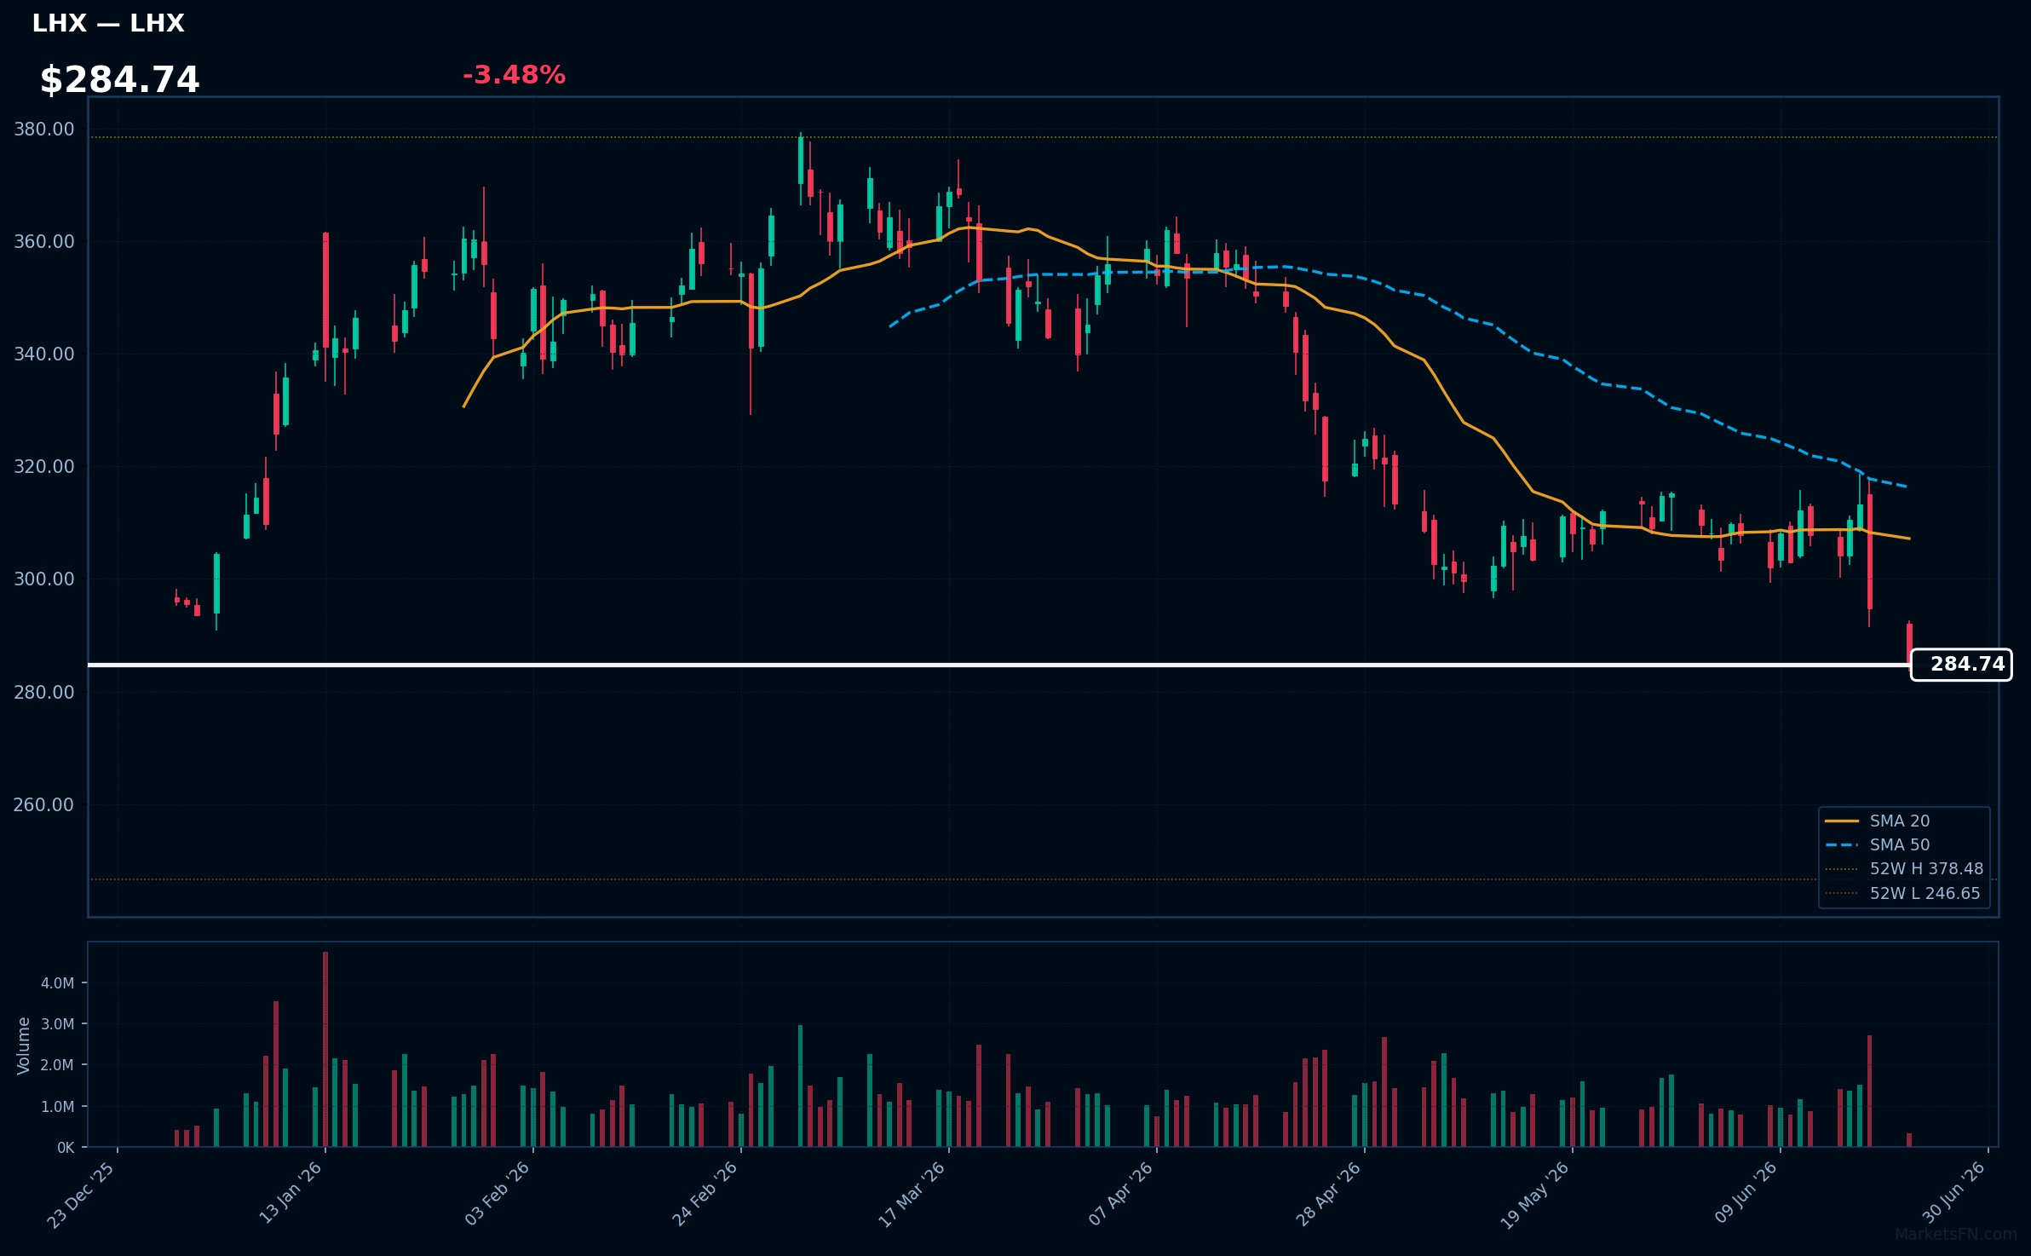
Task: Click the 24 Feb '26 date label
Action: coord(705,1193)
